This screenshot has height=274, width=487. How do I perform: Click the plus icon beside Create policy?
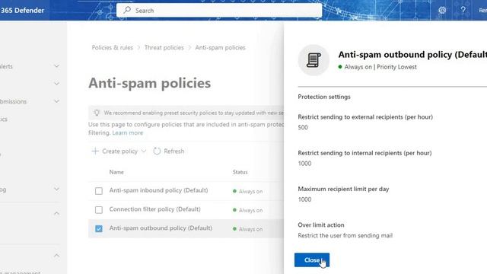[95, 151]
